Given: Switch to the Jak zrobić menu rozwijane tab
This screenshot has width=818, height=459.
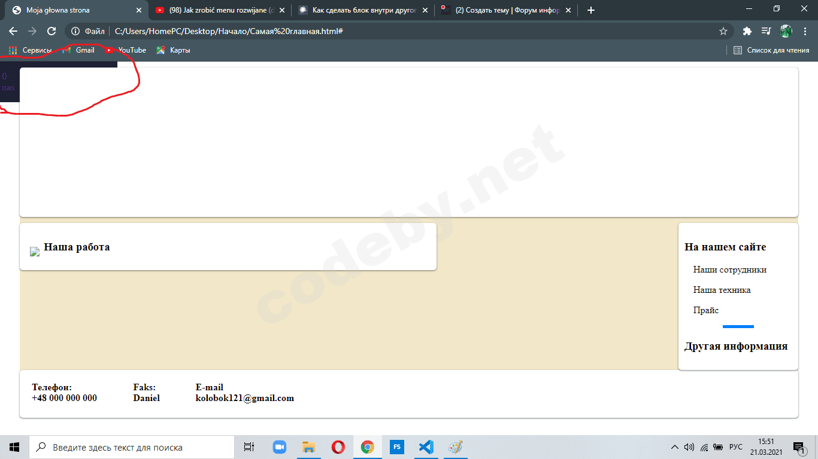Looking at the screenshot, I should [x=218, y=10].
